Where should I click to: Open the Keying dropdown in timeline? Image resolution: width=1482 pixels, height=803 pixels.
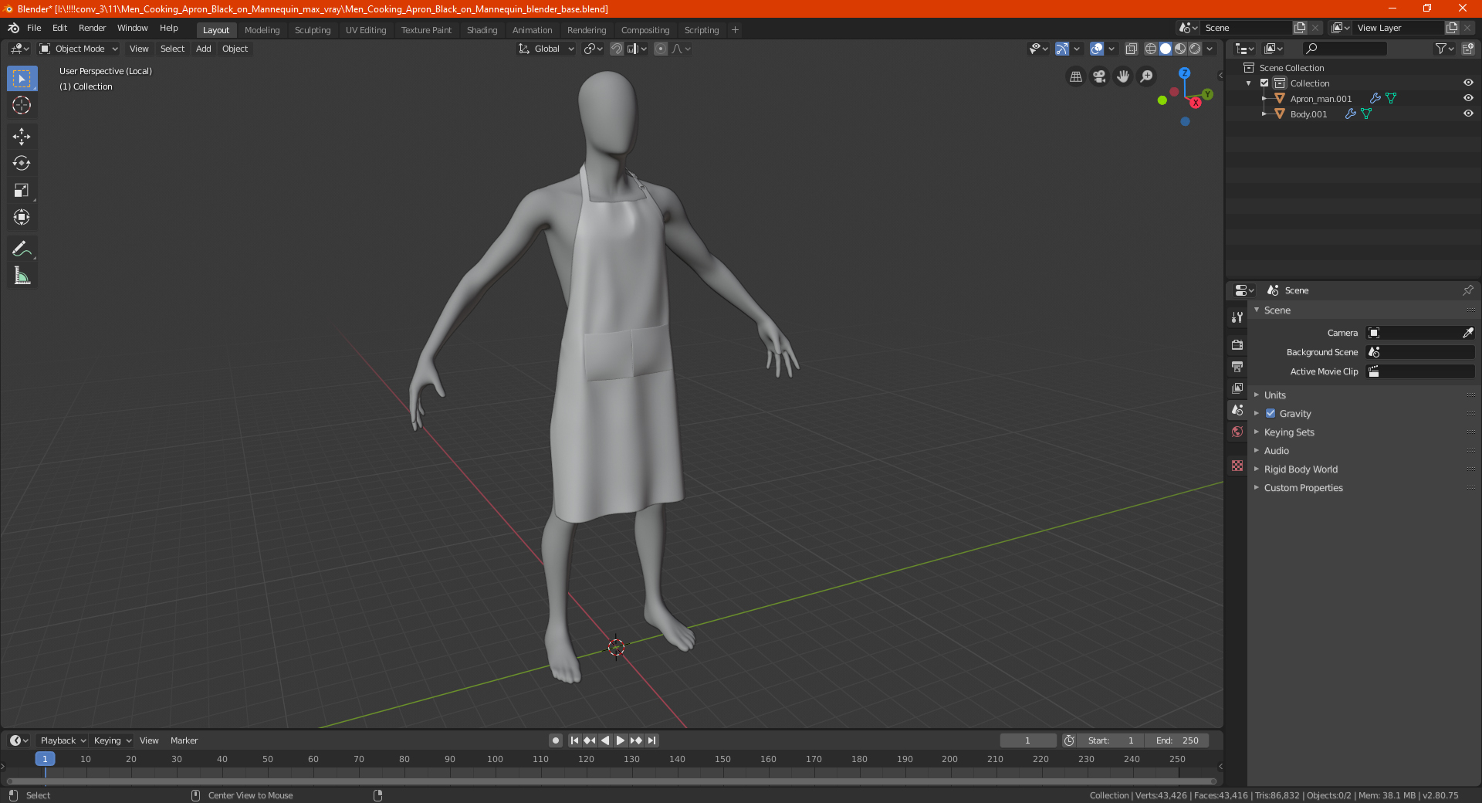113,740
